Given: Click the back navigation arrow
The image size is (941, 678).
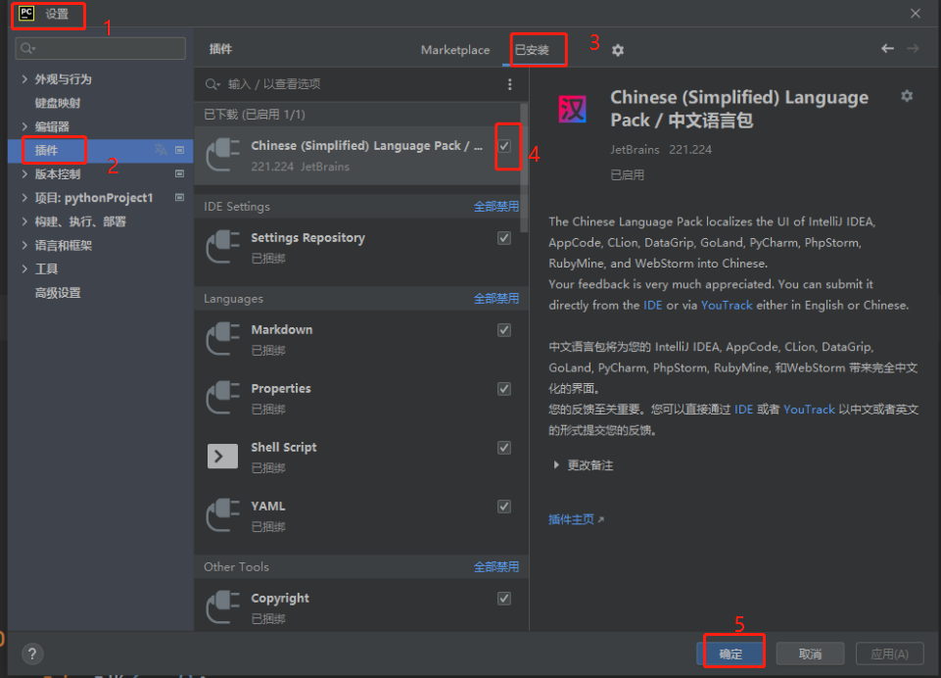Looking at the screenshot, I should click(887, 49).
